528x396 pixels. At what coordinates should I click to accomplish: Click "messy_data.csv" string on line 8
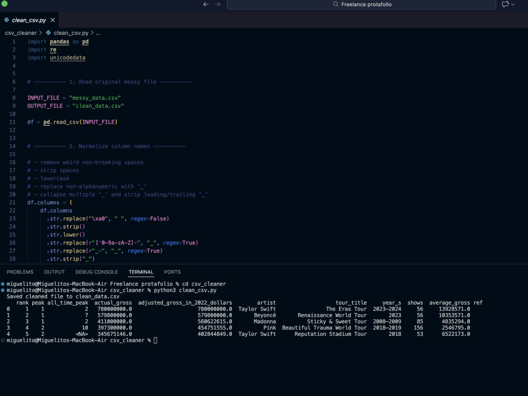click(95, 98)
